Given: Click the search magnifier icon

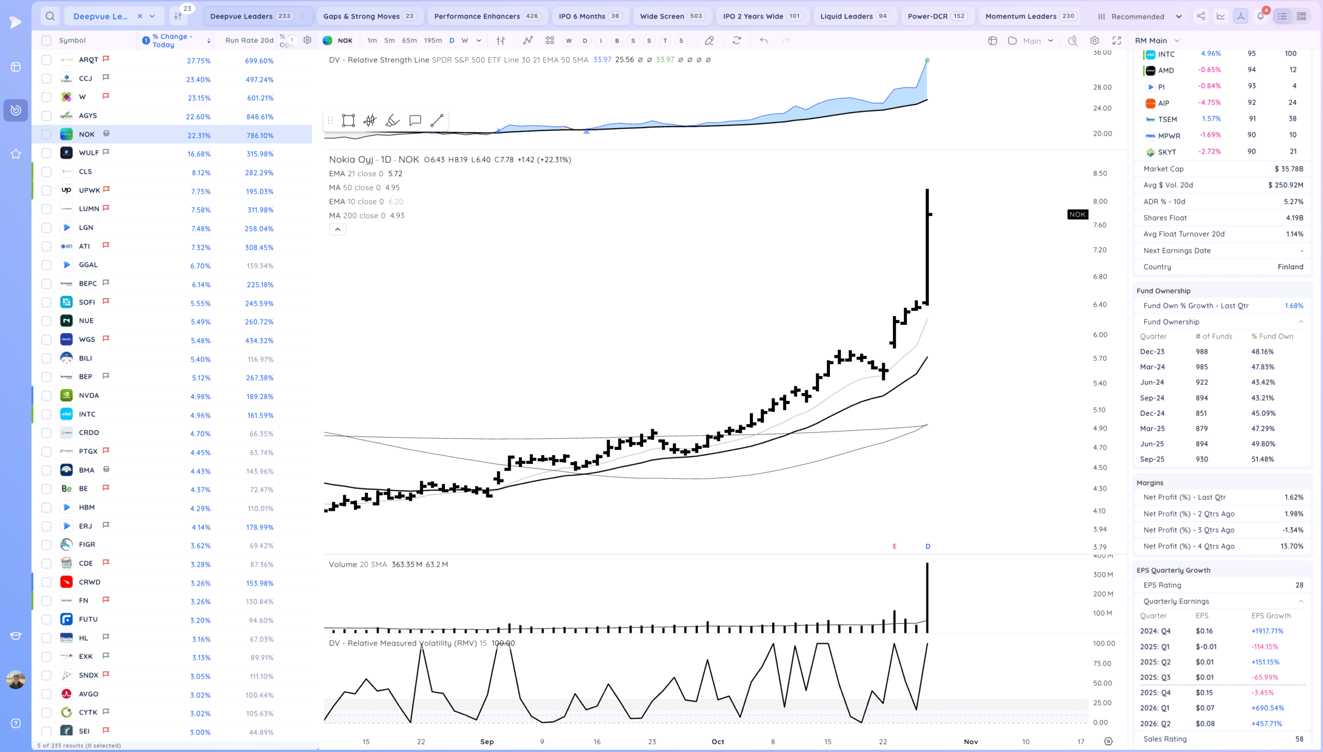Looking at the screenshot, I should click(50, 16).
